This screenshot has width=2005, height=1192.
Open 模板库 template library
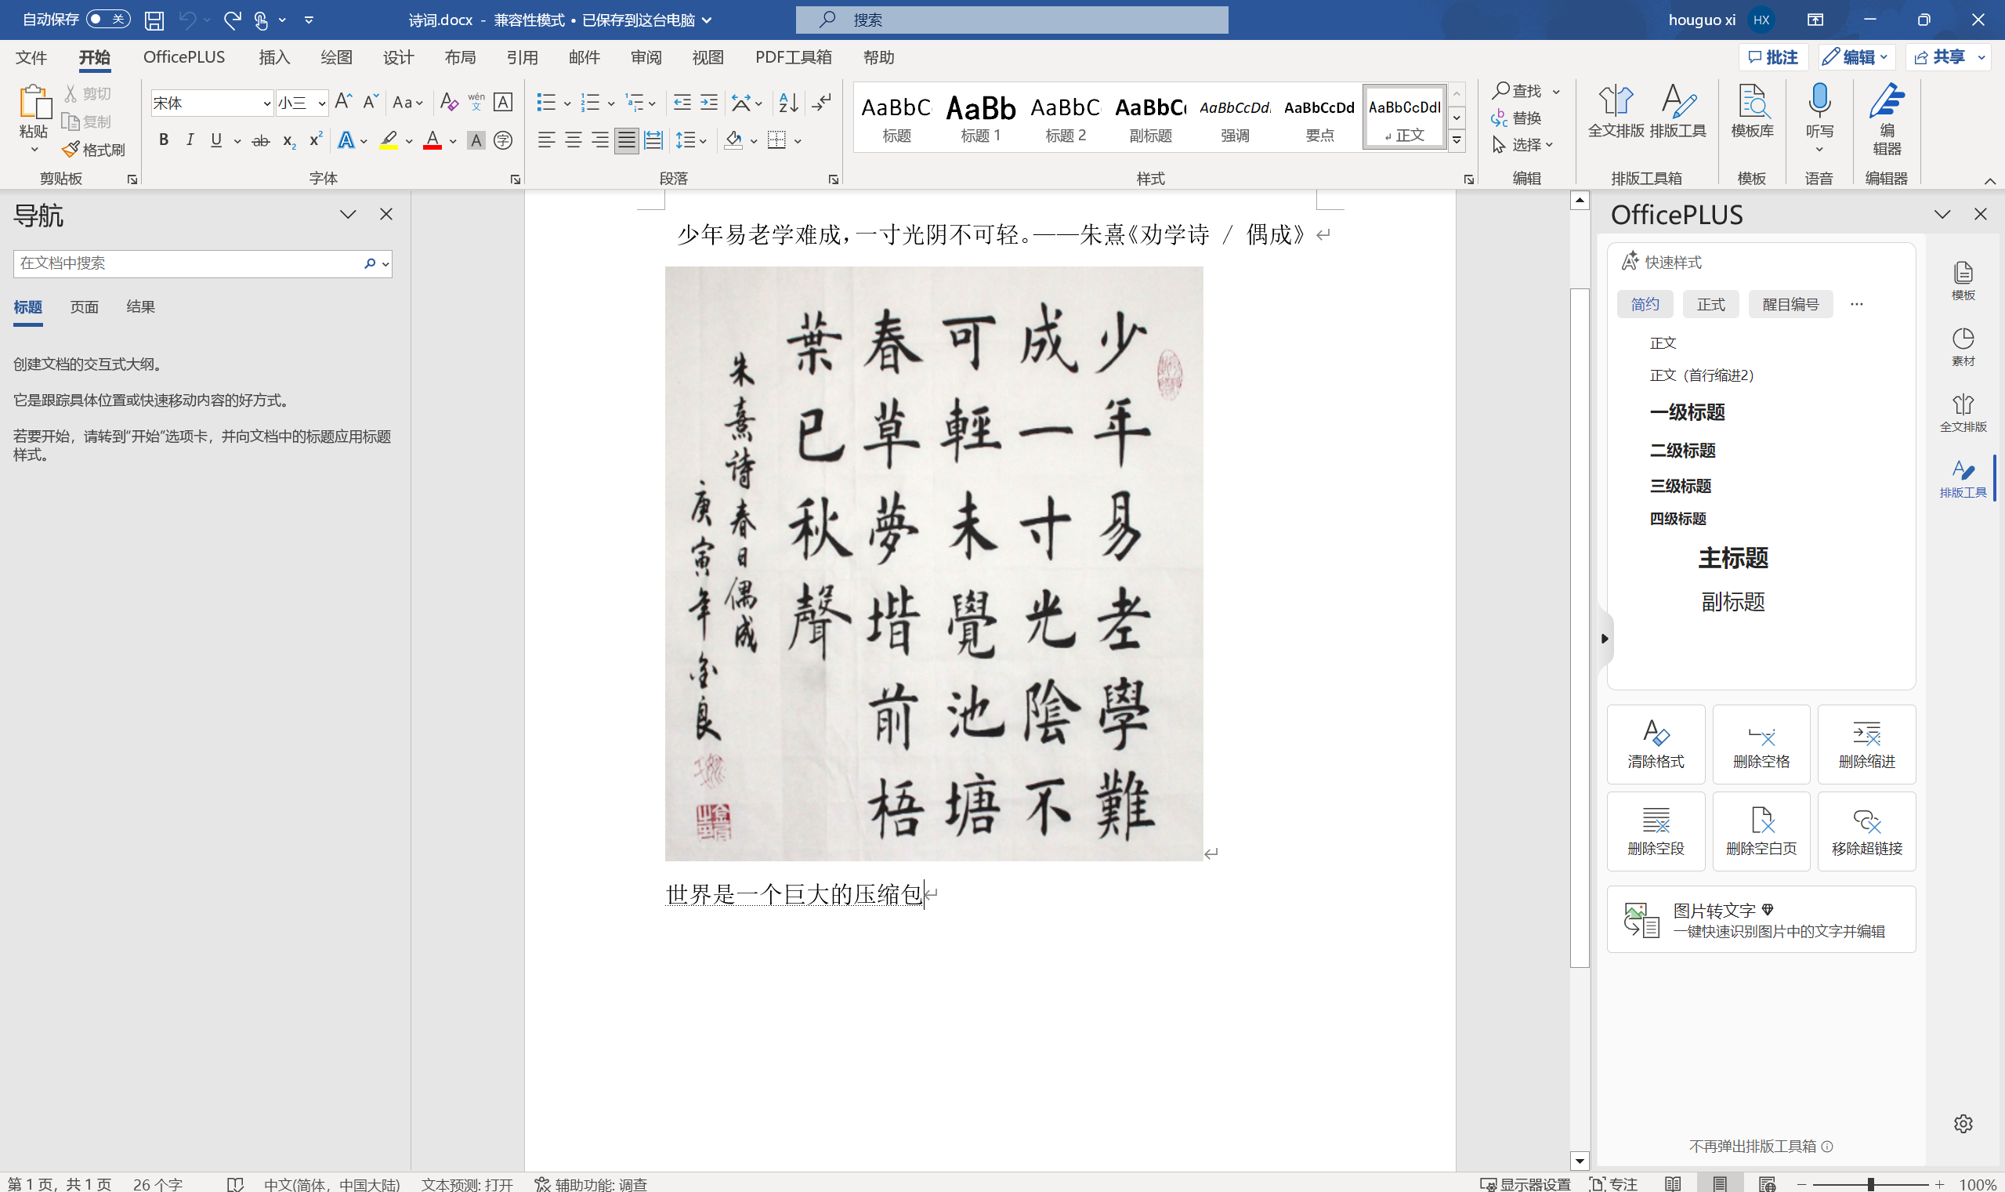pyautogui.click(x=1752, y=111)
